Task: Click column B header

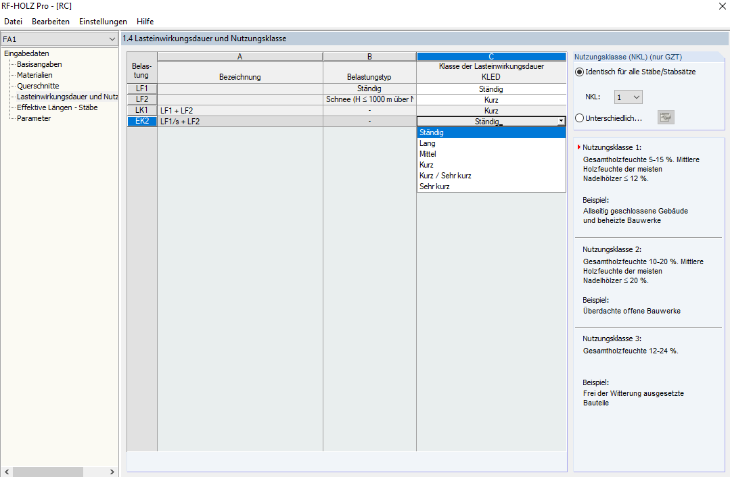Action: [369, 57]
